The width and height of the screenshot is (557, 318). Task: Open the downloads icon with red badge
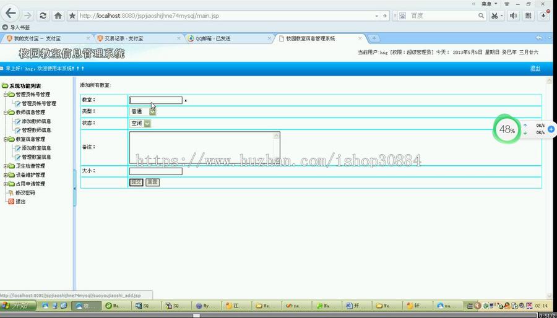(x=543, y=15)
